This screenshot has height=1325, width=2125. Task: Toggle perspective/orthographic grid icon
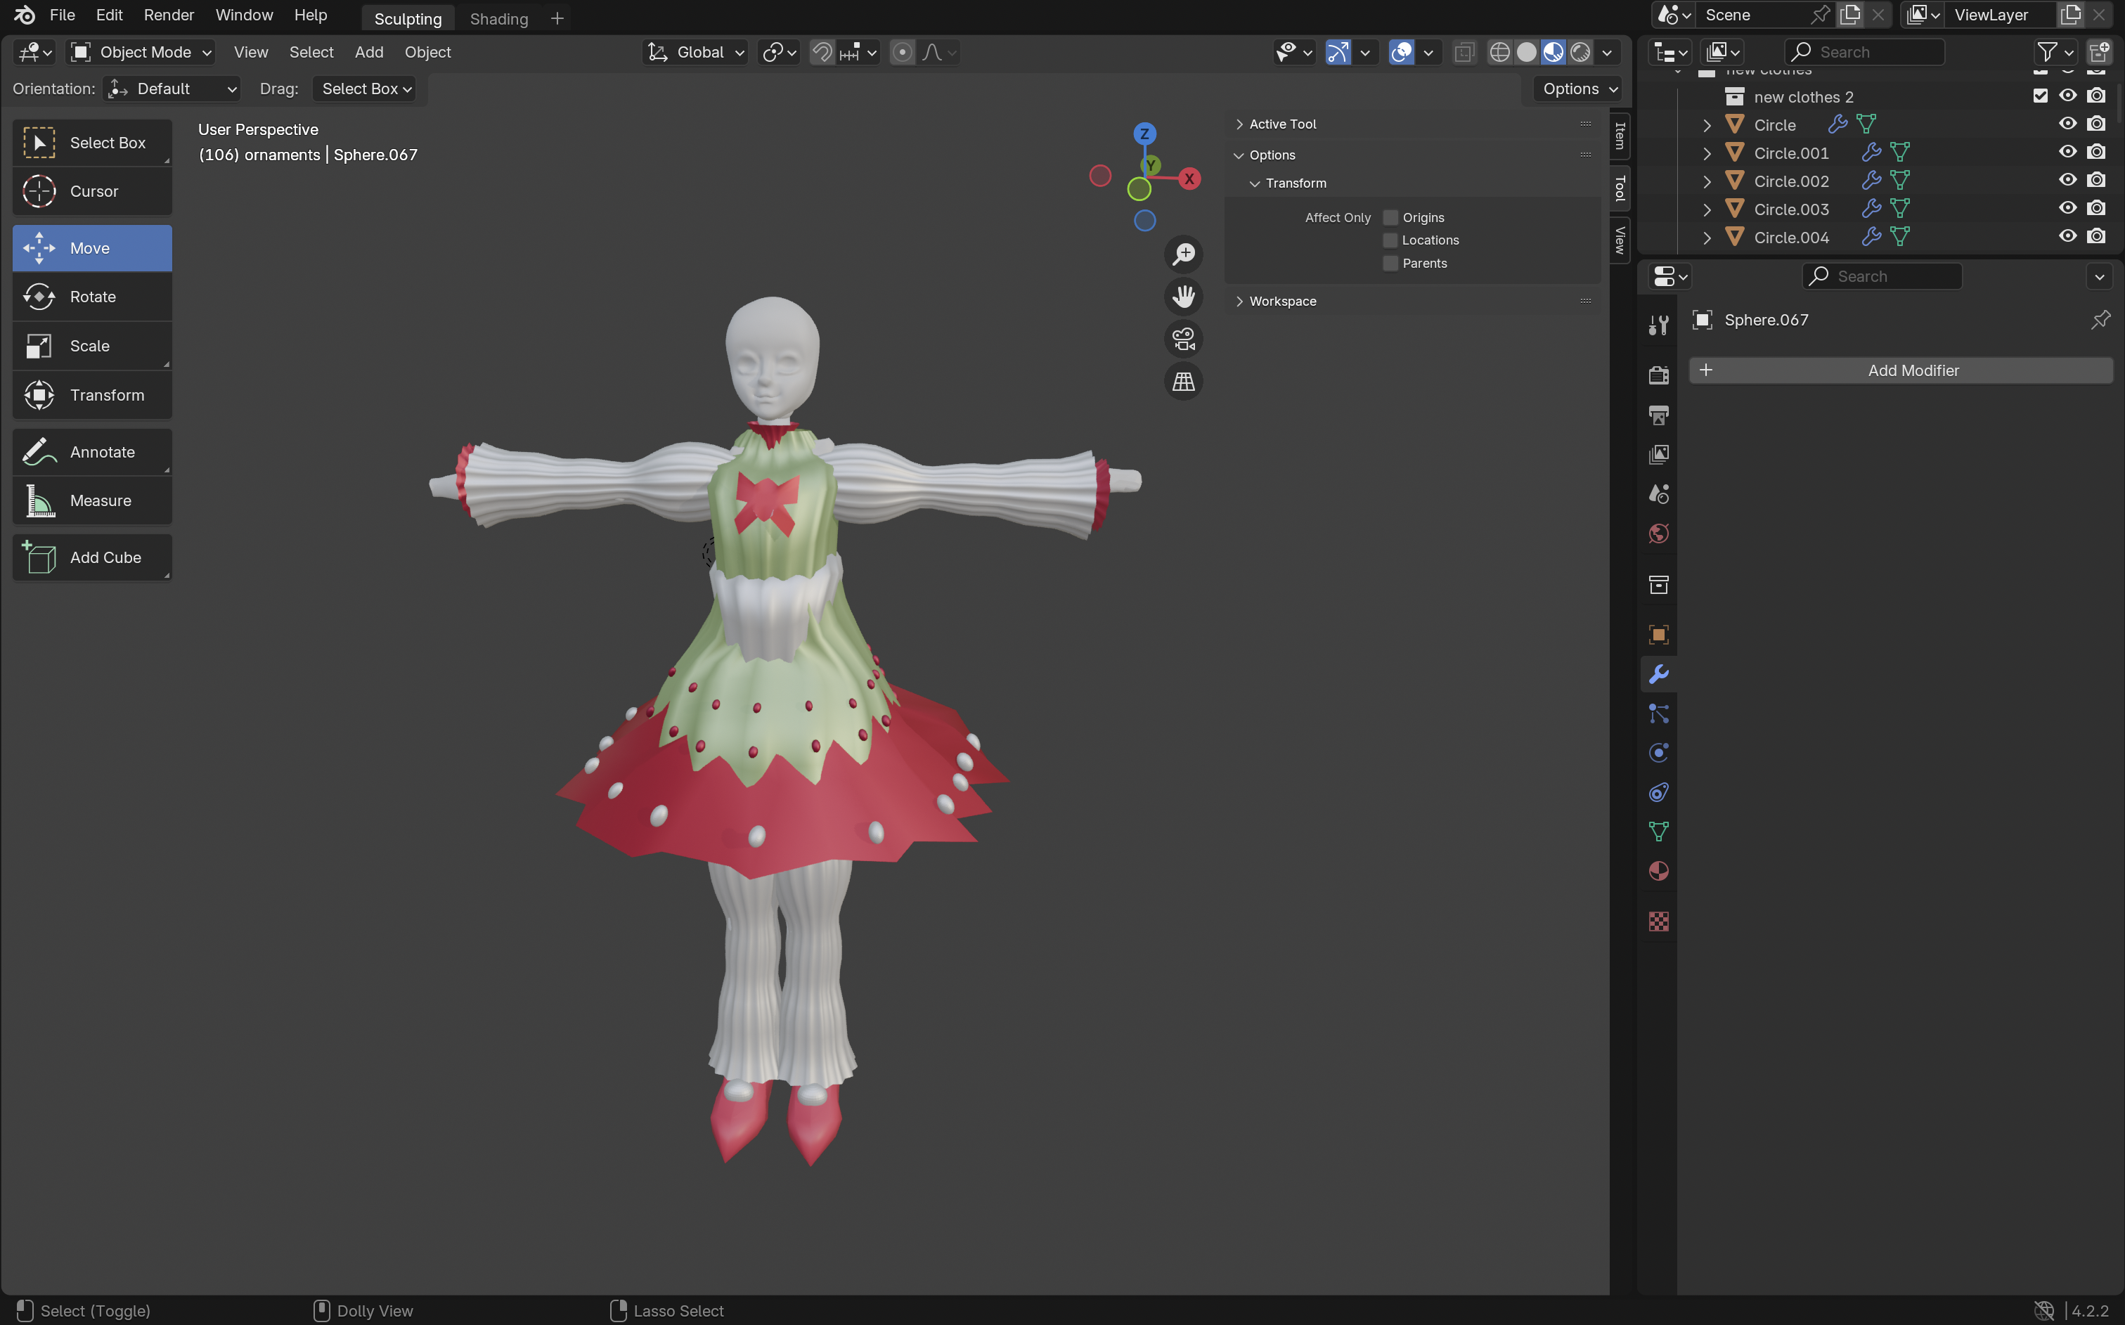[x=1183, y=382]
